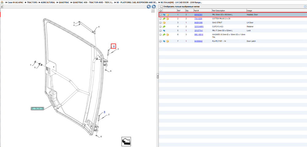Click the large arrow icon below the diagram
The width and height of the screenshot is (307, 147).
click(126, 142)
